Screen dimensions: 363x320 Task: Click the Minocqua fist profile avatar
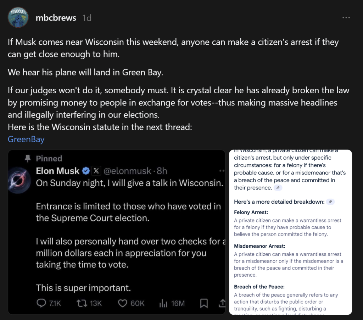coord(18,17)
